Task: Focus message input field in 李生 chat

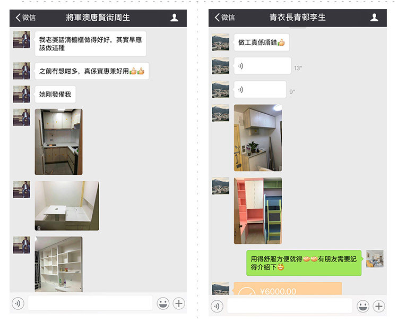Action: coord(290,306)
